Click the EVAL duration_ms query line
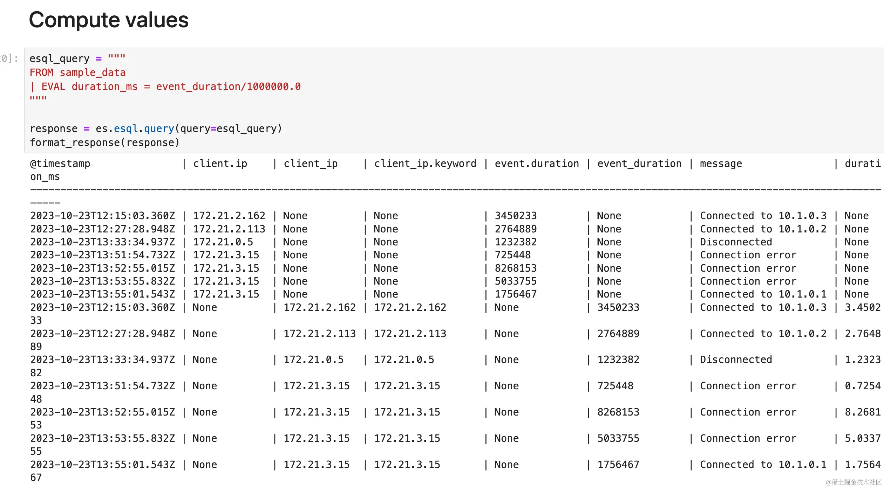Viewport: 884px width, 488px height. coord(165,86)
